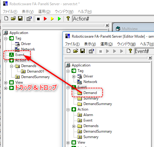Click the yellow Run arrow in toolbar
The height and width of the screenshot is (147, 154).
pos(52,19)
